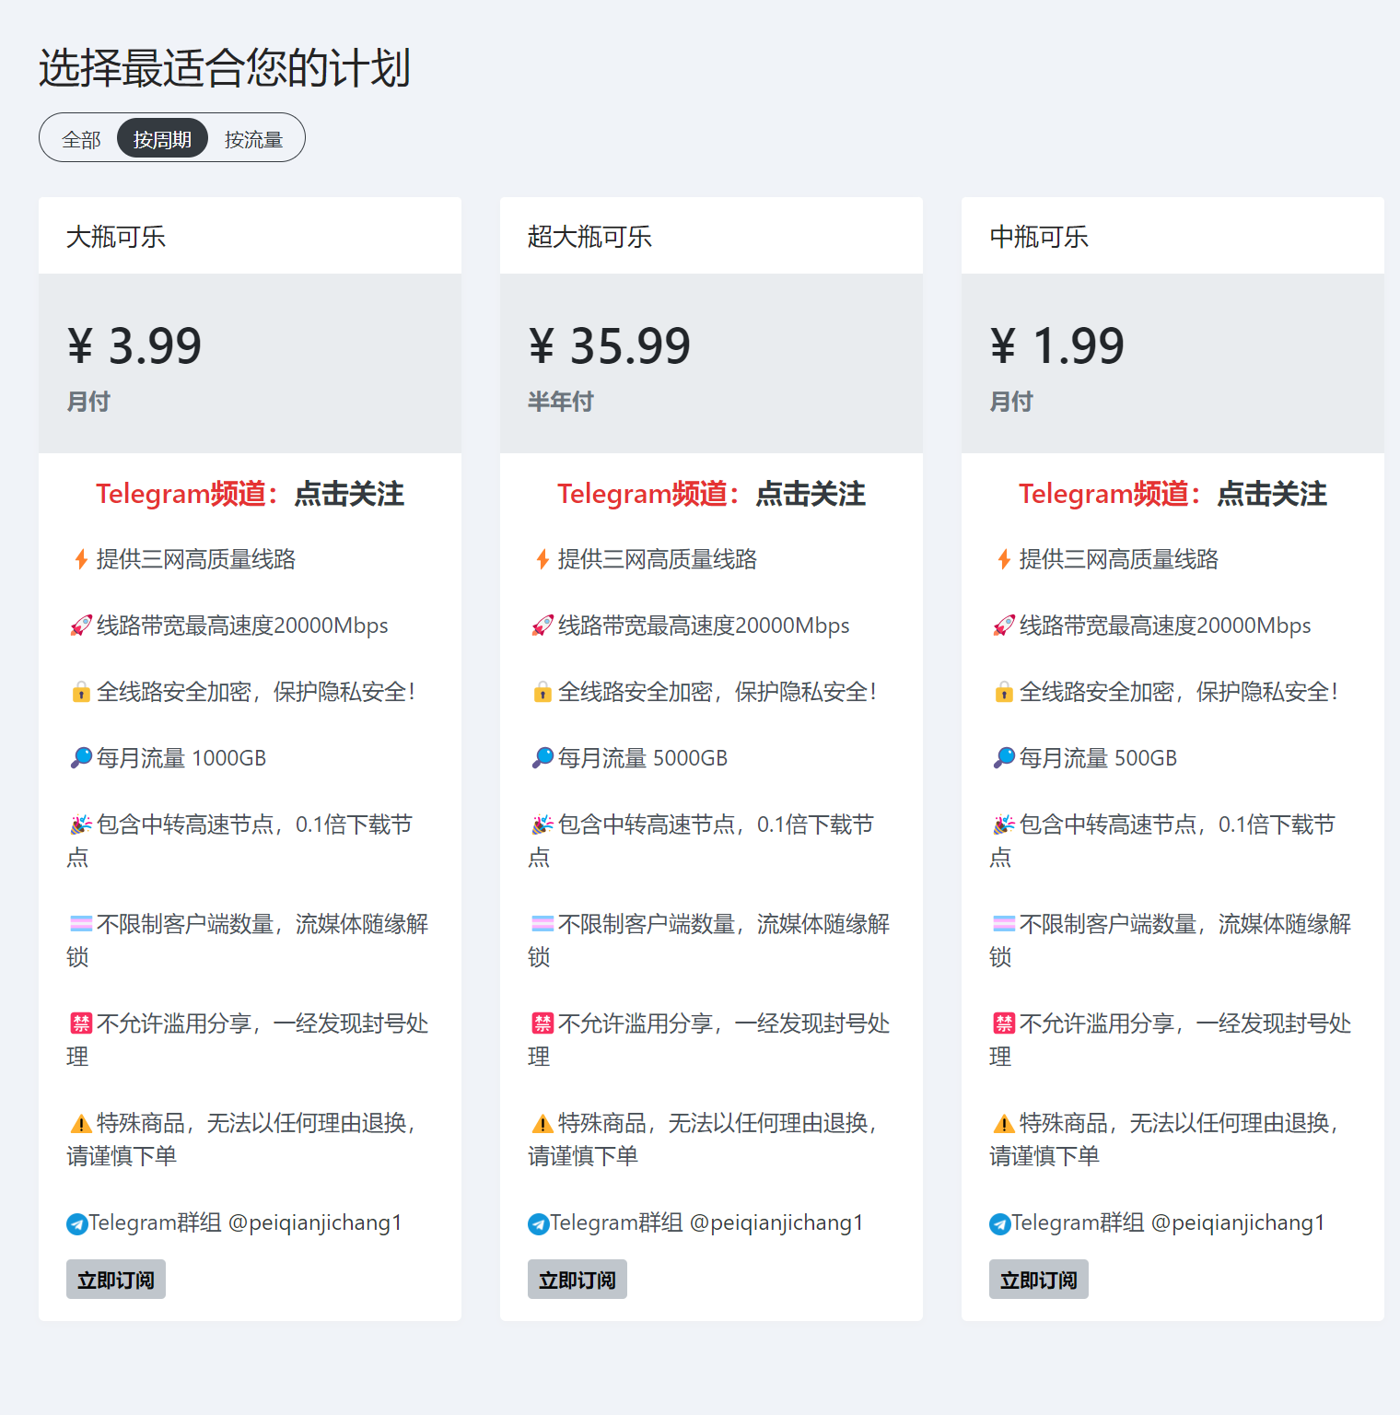Click the lightning bolt icon in 大瓶可乐 card
Image resolution: width=1400 pixels, height=1415 pixels.
[81, 559]
